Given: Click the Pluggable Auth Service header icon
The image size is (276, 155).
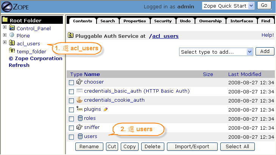Looking at the screenshot, I should (x=70, y=35).
